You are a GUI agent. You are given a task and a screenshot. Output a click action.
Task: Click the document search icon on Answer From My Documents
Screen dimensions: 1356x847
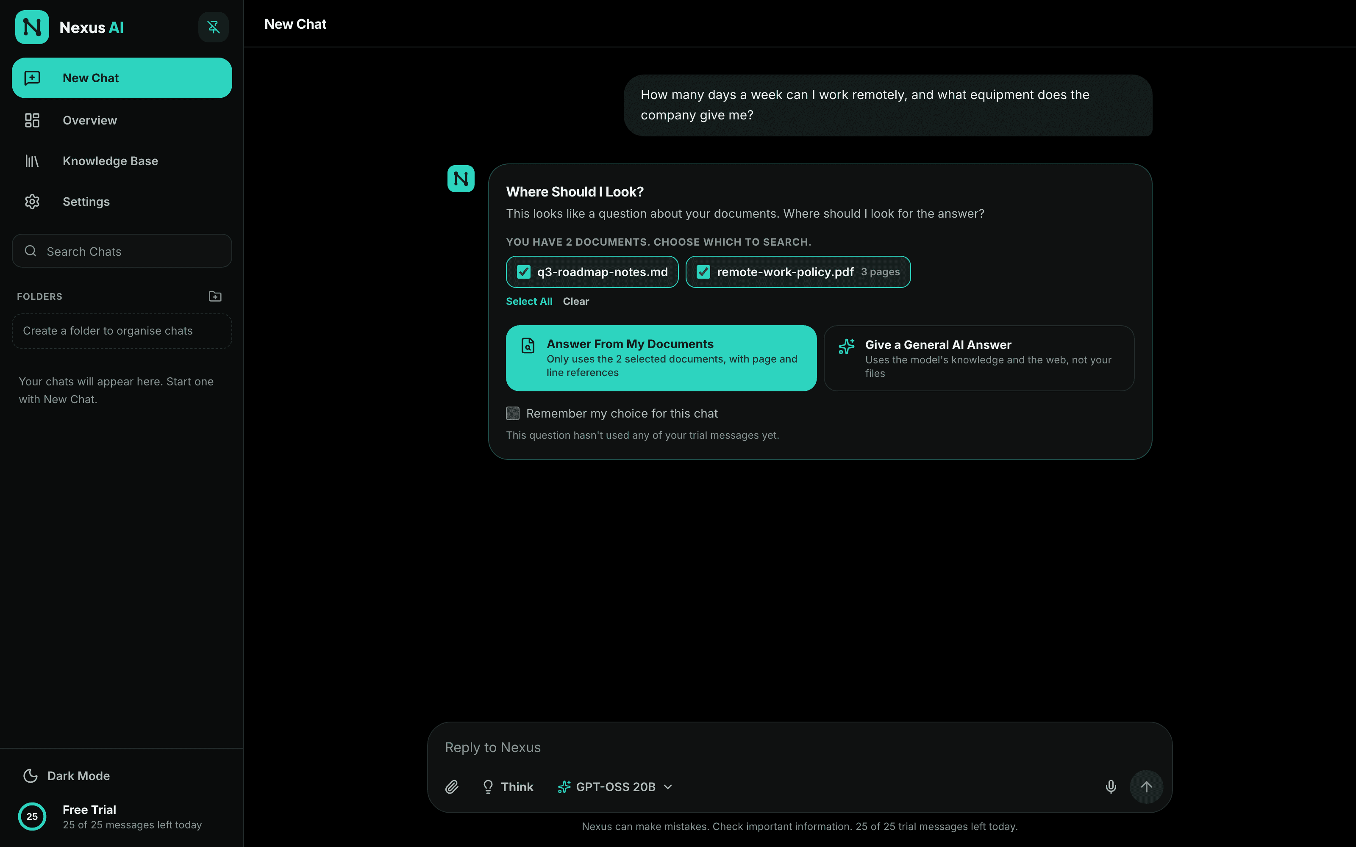[x=528, y=346]
